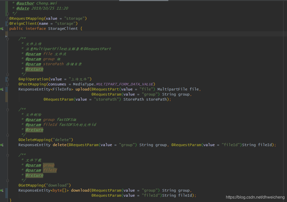Viewport: 287px width, 202px height.
Task: Click the @GetMapping annotation
Action: coord(31,185)
